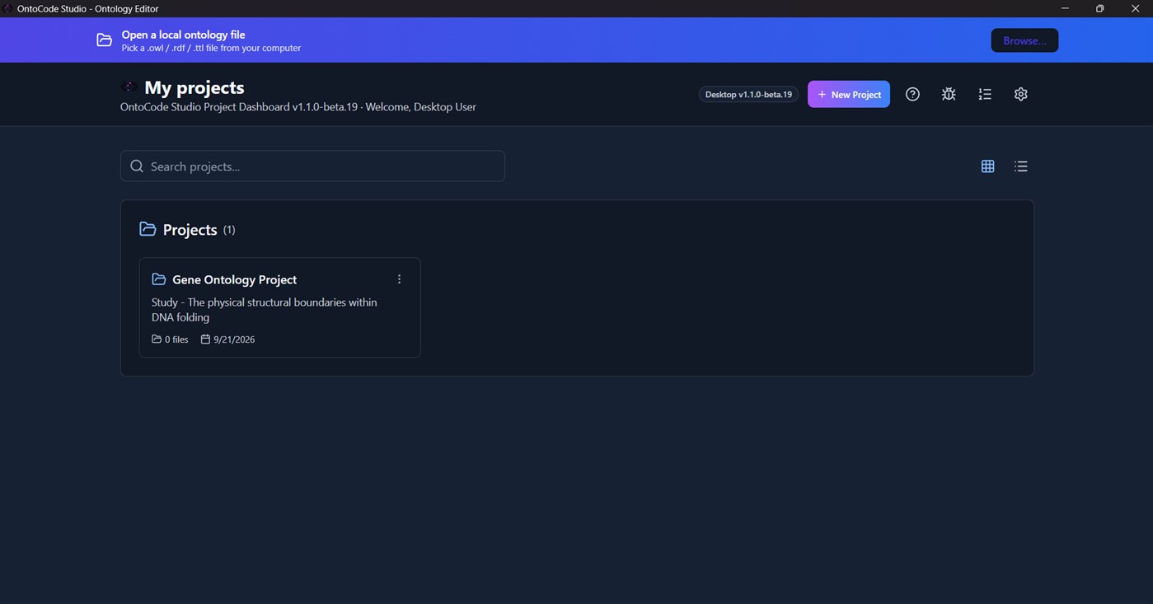Switch to grid view layout
The width and height of the screenshot is (1153, 604).
987,166
